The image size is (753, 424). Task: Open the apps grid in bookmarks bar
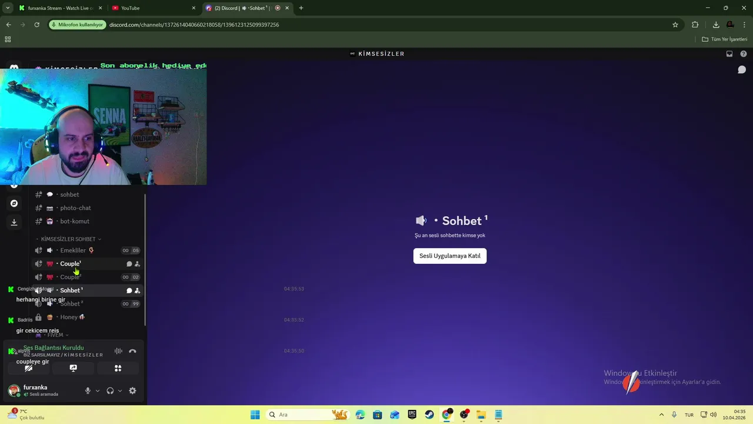click(8, 39)
